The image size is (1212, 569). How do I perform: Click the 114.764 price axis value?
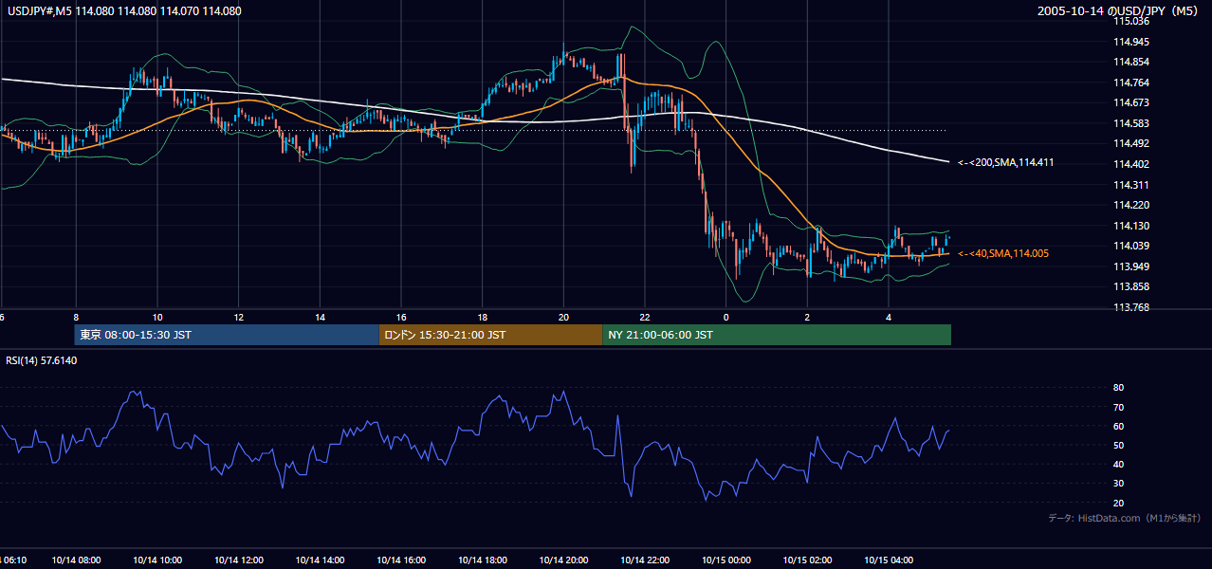click(1131, 83)
